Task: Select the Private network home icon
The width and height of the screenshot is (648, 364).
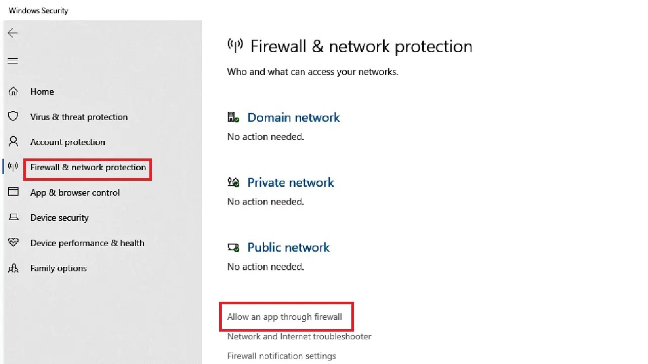Action: click(x=233, y=182)
